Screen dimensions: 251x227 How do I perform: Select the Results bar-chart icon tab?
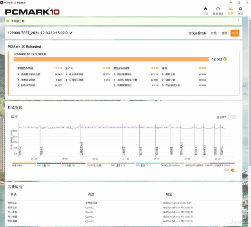coord(231,9)
